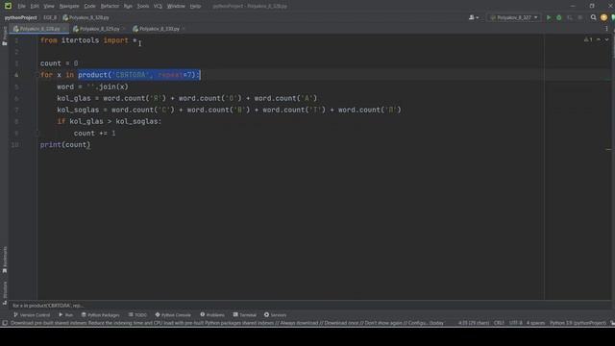
Task: Close the Polyakov_8_329.py tab
Action: point(124,29)
